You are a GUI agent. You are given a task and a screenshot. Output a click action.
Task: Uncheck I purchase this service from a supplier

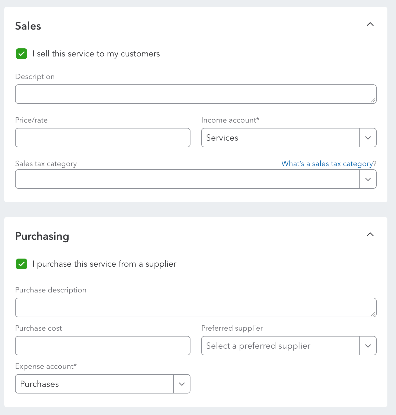click(22, 264)
